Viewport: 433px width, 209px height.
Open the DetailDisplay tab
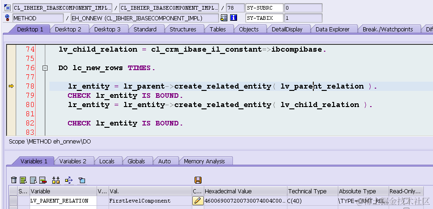287,29
